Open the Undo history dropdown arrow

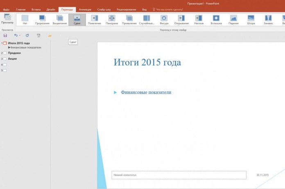20,36
